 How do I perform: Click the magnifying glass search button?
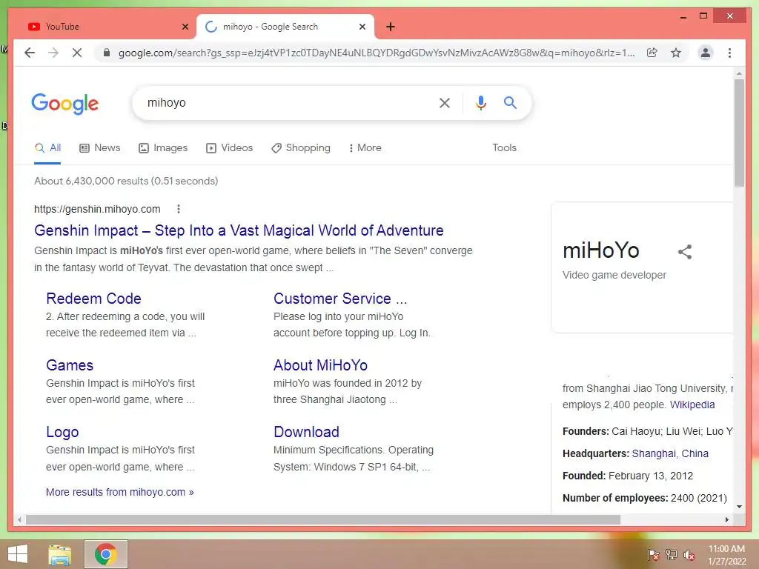[510, 102]
